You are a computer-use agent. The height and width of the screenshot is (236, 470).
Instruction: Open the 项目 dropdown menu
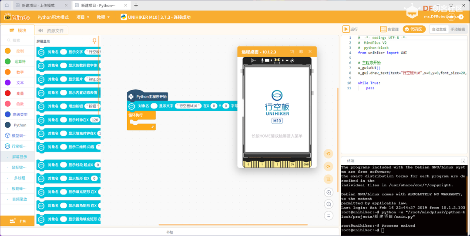coord(83,17)
